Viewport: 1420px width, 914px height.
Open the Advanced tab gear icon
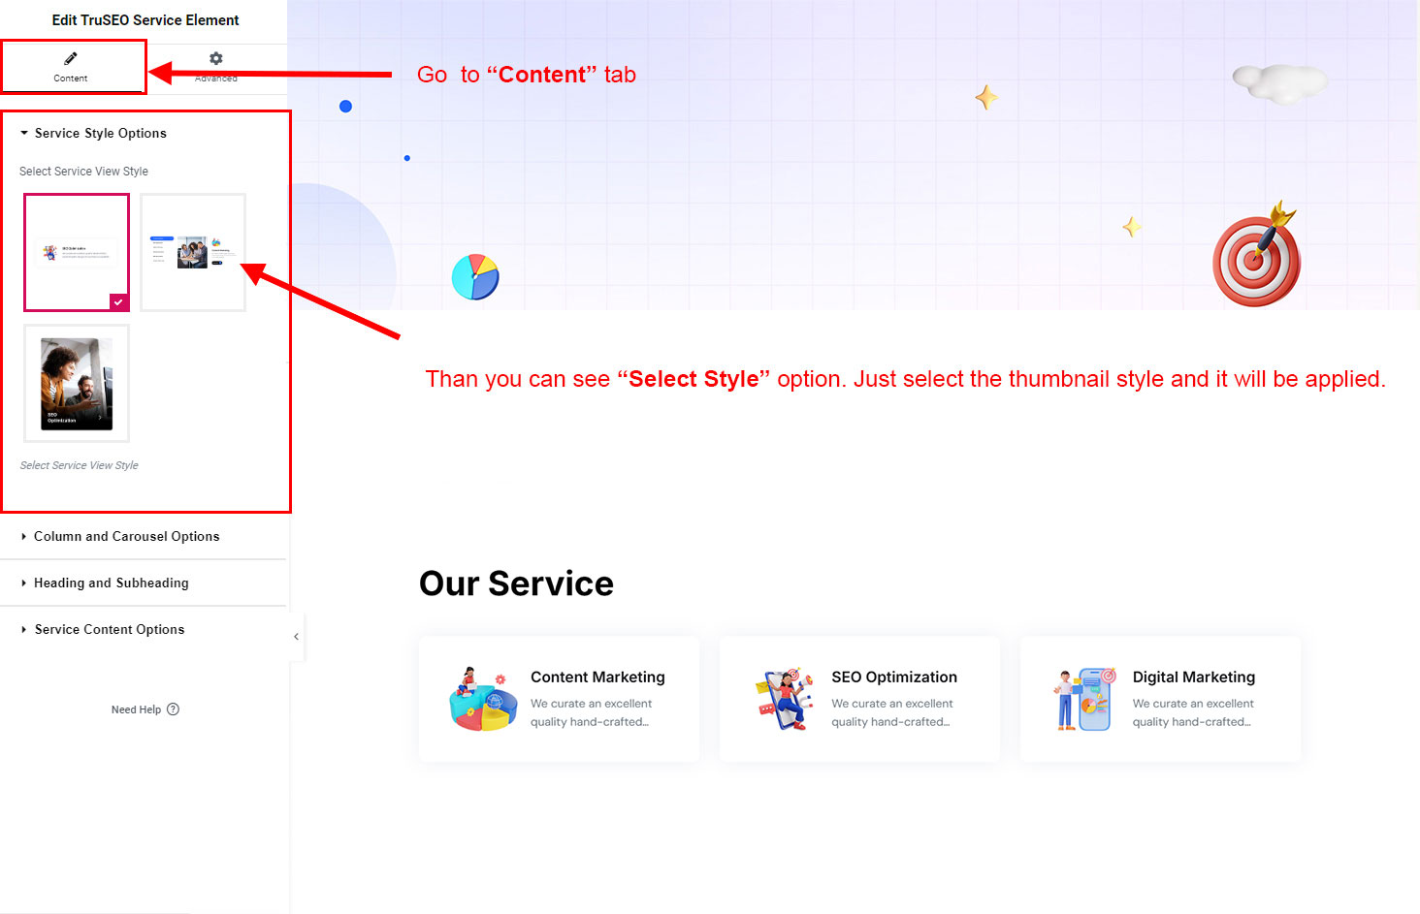point(216,58)
